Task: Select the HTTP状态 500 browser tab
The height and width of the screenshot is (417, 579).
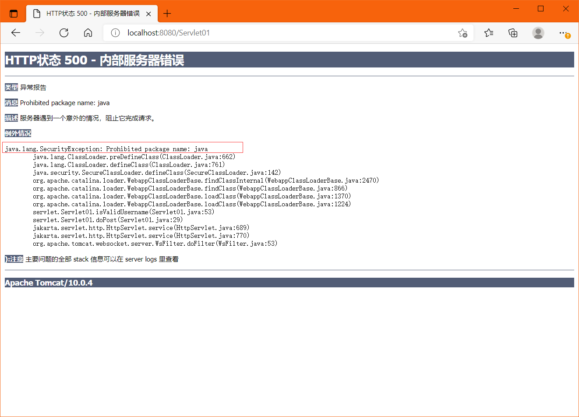Action: (92, 14)
